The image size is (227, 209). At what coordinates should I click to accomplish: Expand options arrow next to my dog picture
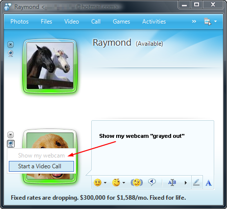click(x=11, y=135)
